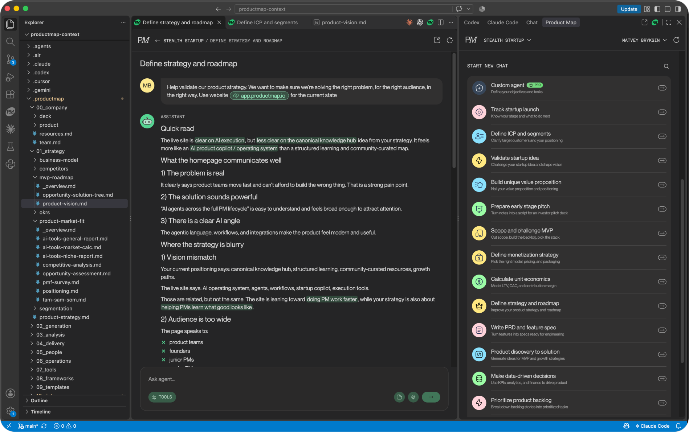The image size is (689, 432).
Task: Click the microphone voice input button
Action: point(413,397)
